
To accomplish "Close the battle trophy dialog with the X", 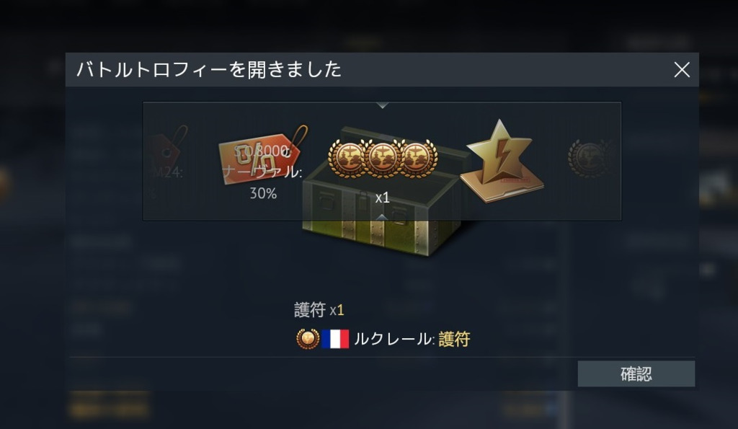I will 682,70.
